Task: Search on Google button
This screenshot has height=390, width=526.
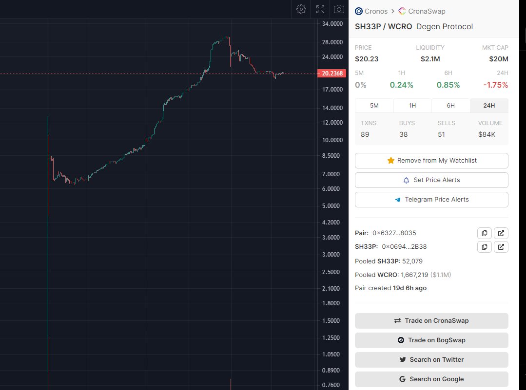Action: coord(431,379)
